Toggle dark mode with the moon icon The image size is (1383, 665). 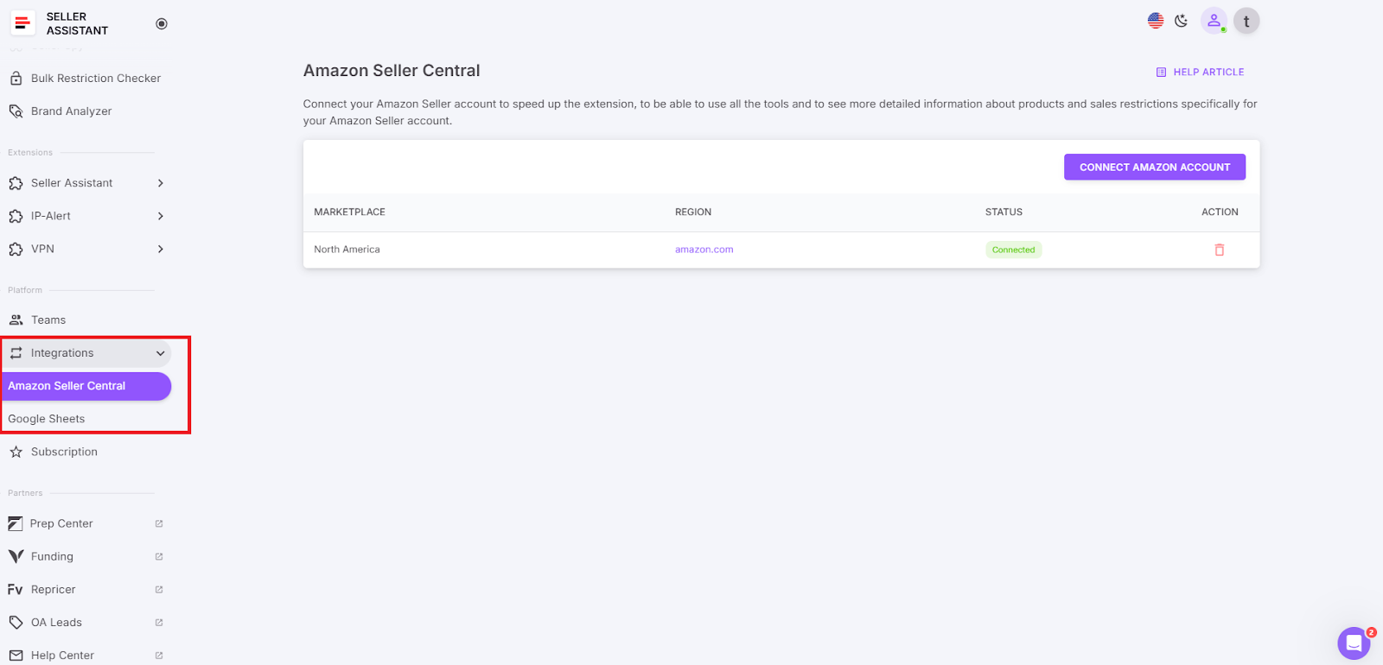click(1182, 20)
